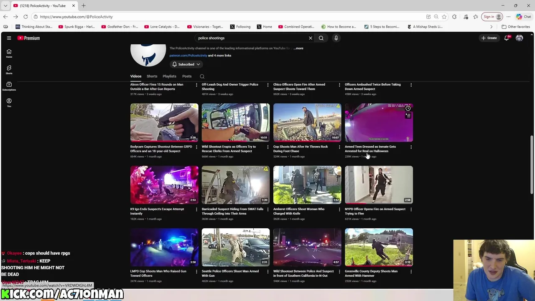
Task: Add Armed Teen video to queue
Action: point(408,116)
